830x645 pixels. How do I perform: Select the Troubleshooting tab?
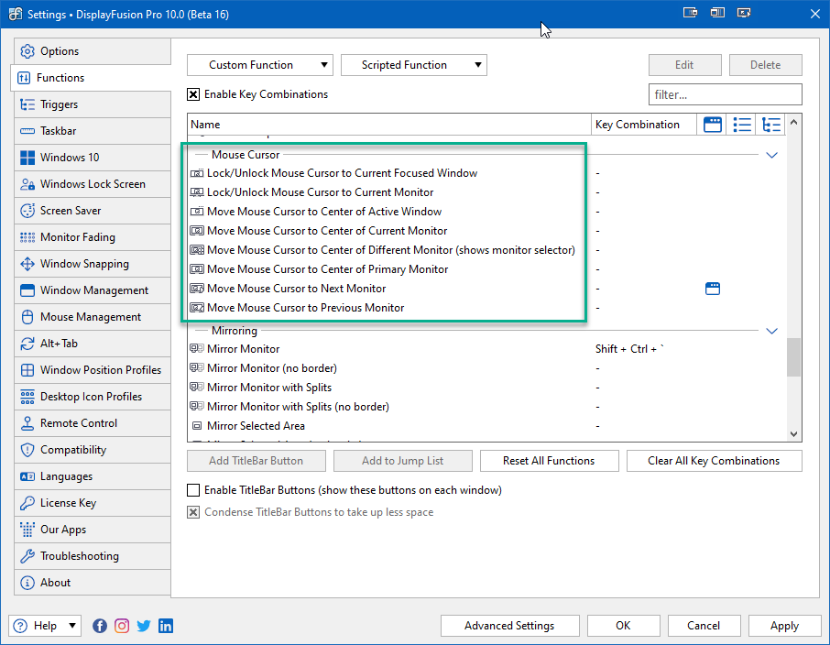coord(93,556)
